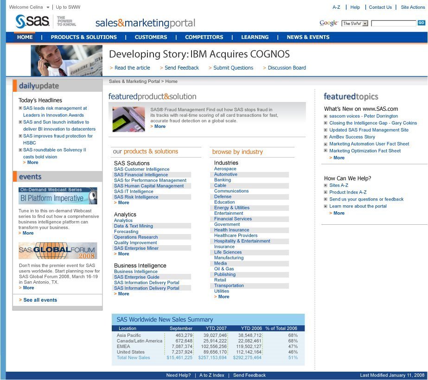
Task: Open The SWW search scope dropdown
Action: point(355,24)
